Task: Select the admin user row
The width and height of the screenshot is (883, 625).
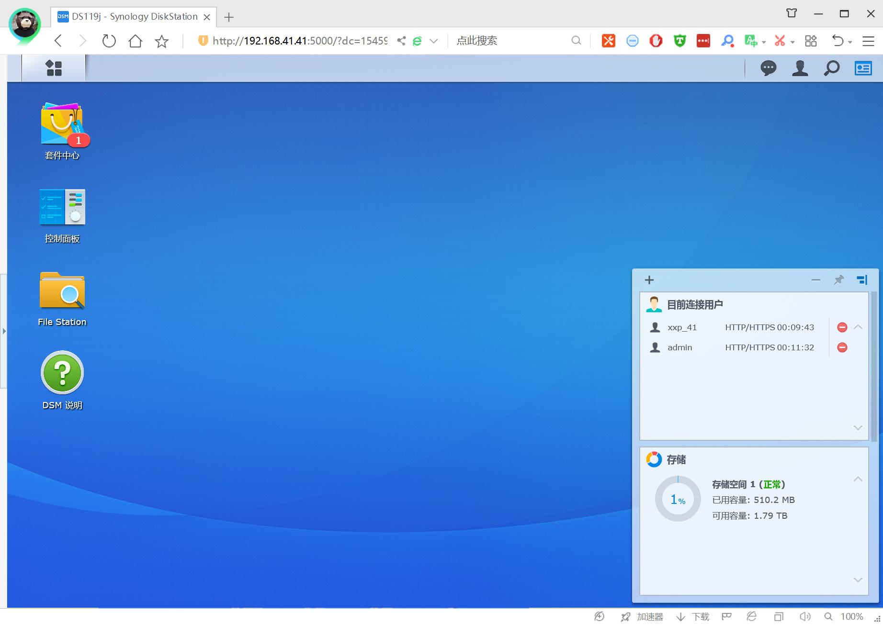Action: pos(735,347)
